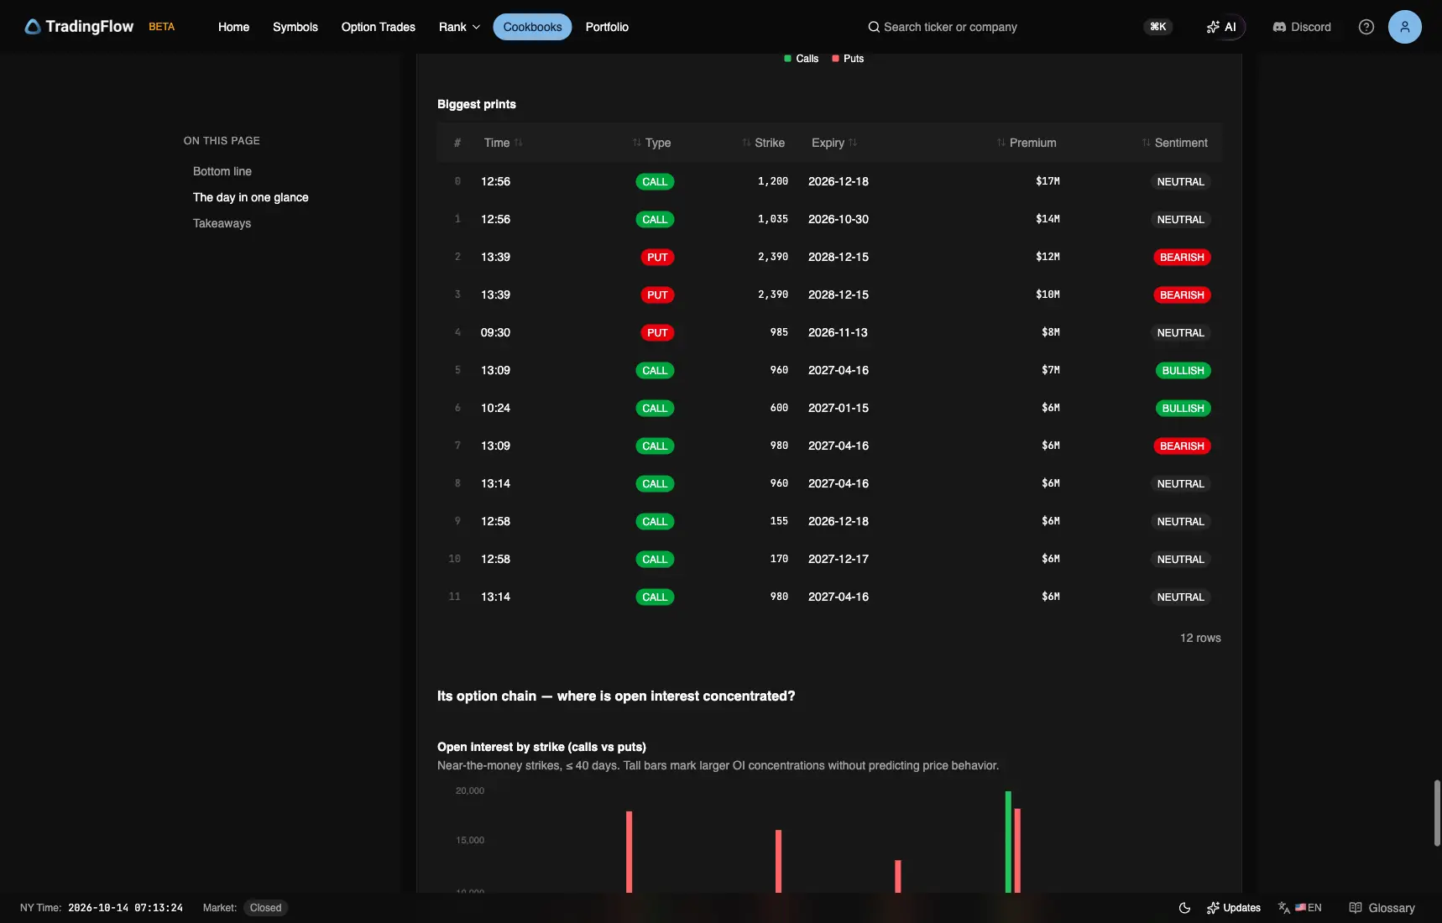1442x923 pixels.
Task: Jump to Bottom line section
Action: (x=222, y=171)
